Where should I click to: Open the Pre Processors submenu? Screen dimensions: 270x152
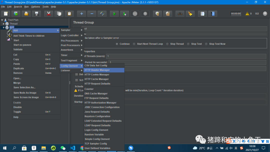(x=72, y=41)
